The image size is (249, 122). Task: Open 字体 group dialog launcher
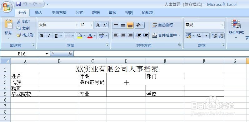coord(107,45)
